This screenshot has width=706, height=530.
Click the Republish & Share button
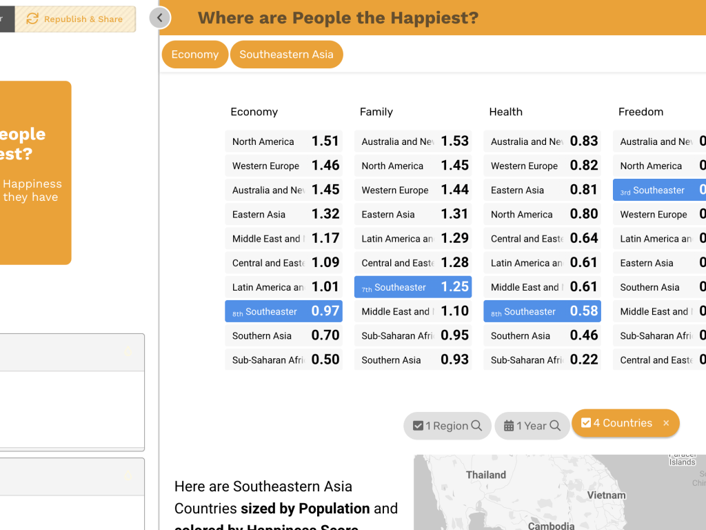pos(75,19)
